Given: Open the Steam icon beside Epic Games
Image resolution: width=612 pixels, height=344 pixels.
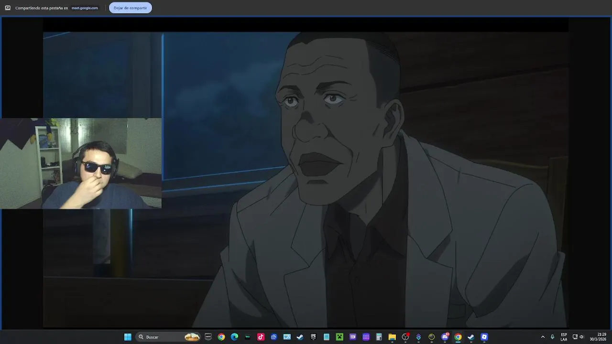Looking at the screenshot, I should point(300,337).
